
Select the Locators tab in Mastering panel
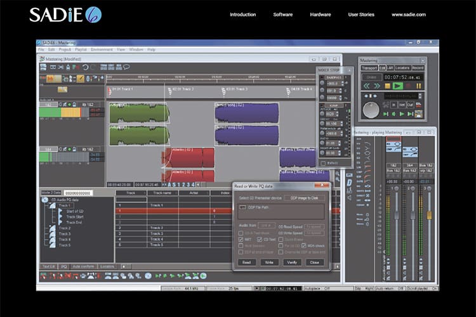(x=402, y=68)
